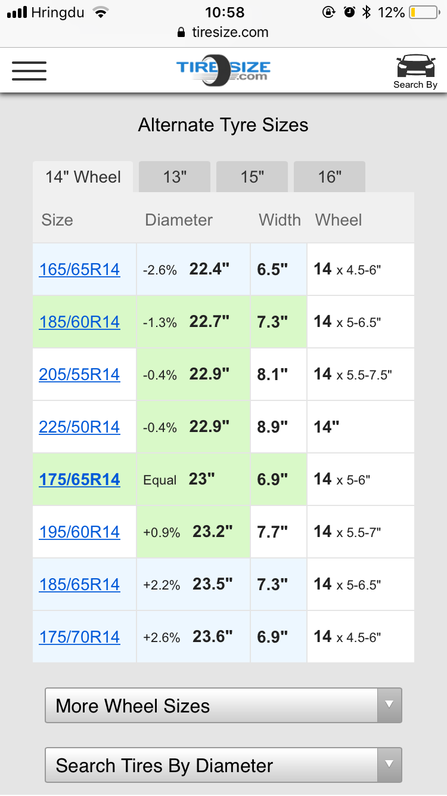Open the 185/60R14 tire size link

79,322
